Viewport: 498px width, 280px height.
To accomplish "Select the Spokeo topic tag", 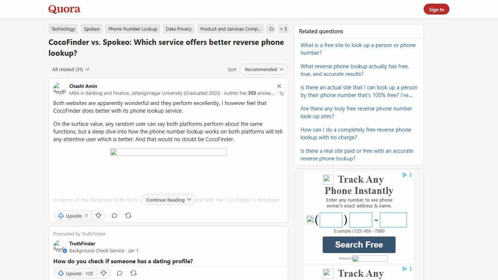I will point(92,29).
